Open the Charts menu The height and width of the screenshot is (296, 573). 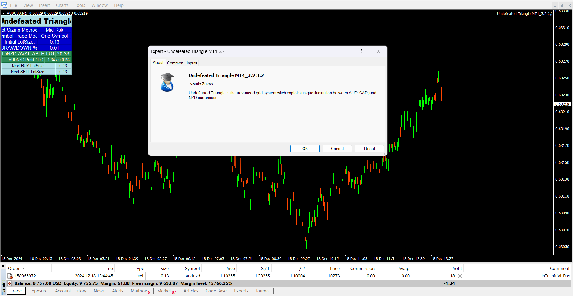(x=62, y=5)
